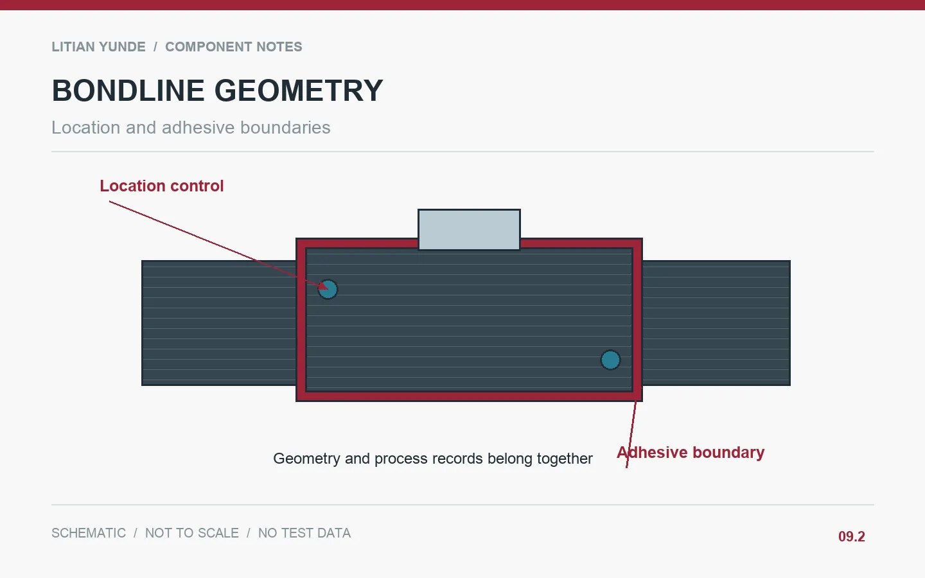This screenshot has height=578, width=925.
Task: Select the "Location and adhesive boundaries" subtitle
Action: [191, 128]
